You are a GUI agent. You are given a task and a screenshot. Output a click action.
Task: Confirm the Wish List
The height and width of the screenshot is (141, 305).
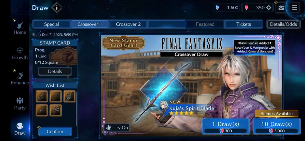pos(55,132)
